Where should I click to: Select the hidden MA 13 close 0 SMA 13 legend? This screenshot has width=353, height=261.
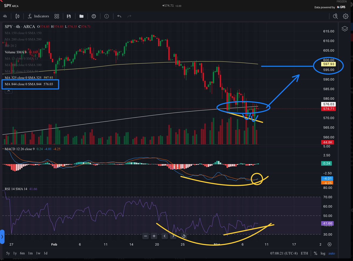[x=21, y=58]
